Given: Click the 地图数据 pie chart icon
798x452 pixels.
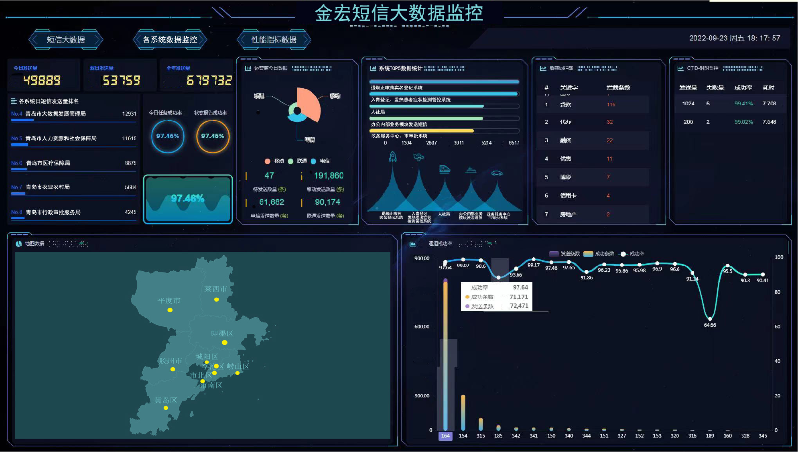Looking at the screenshot, I should [18, 244].
